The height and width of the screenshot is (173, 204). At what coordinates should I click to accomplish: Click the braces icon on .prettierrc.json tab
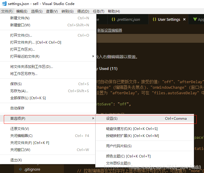click(x=113, y=19)
